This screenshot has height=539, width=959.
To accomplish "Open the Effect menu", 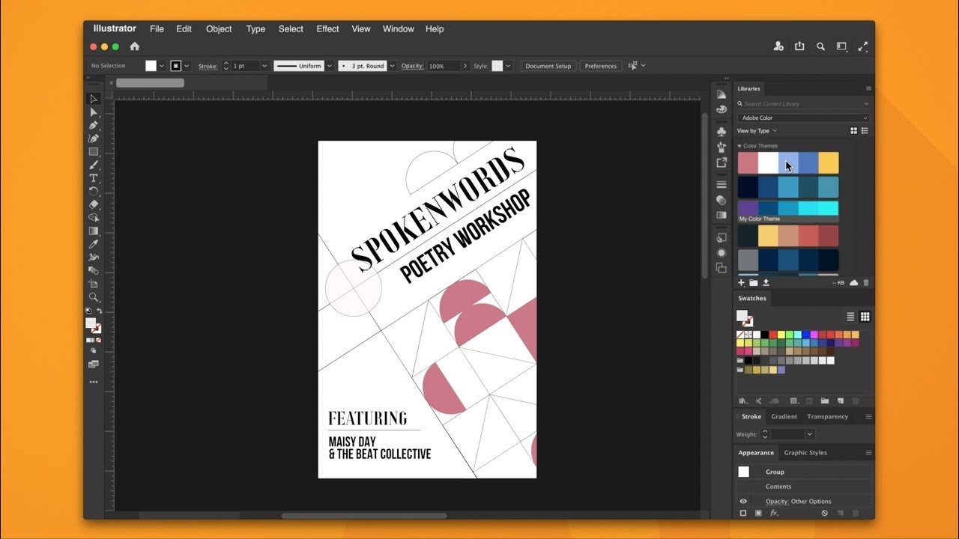I will (x=327, y=29).
